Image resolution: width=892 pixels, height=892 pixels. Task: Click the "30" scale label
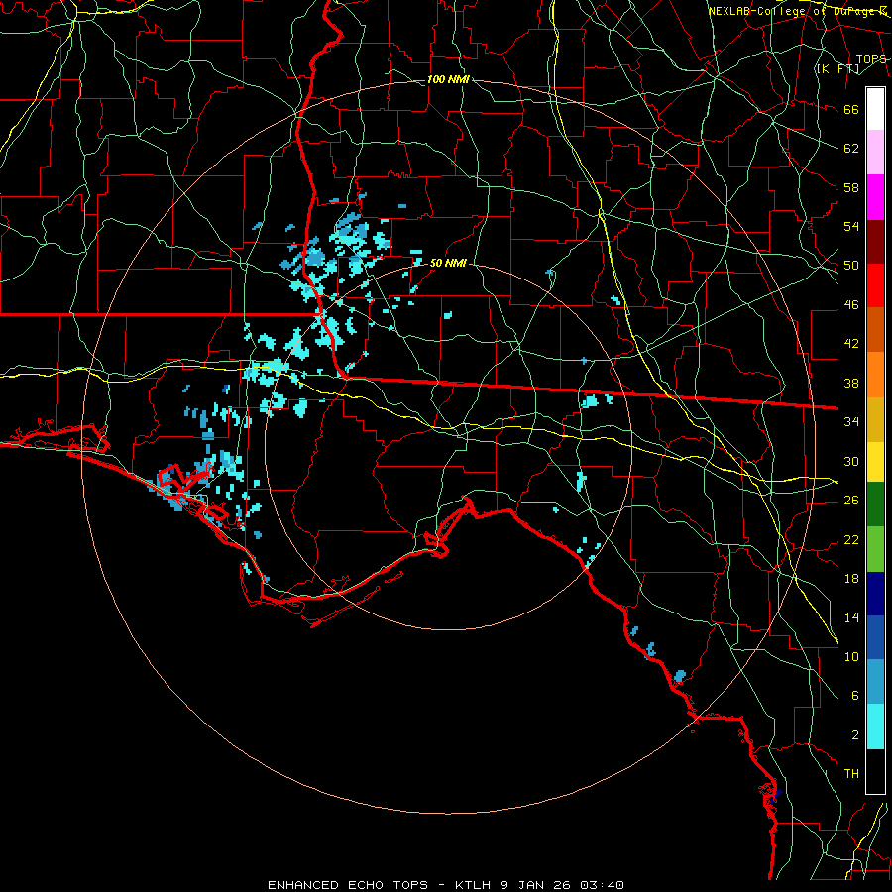point(851,461)
